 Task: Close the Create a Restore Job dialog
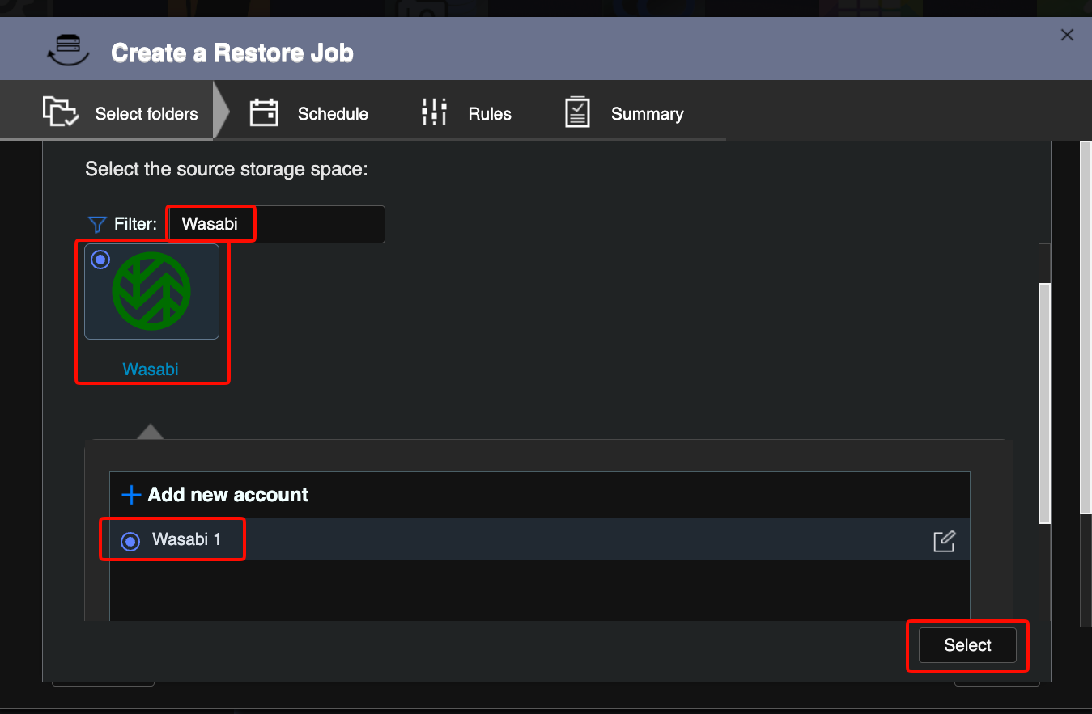click(1067, 35)
